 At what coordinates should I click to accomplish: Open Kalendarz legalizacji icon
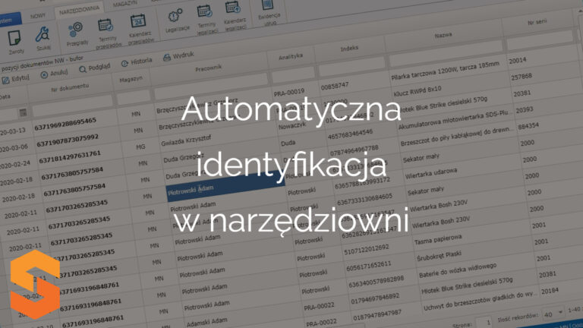235,16
